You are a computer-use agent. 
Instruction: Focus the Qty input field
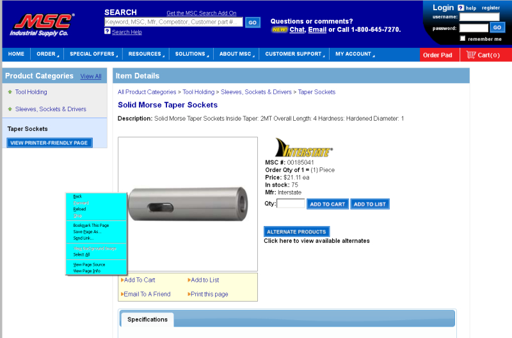click(291, 203)
